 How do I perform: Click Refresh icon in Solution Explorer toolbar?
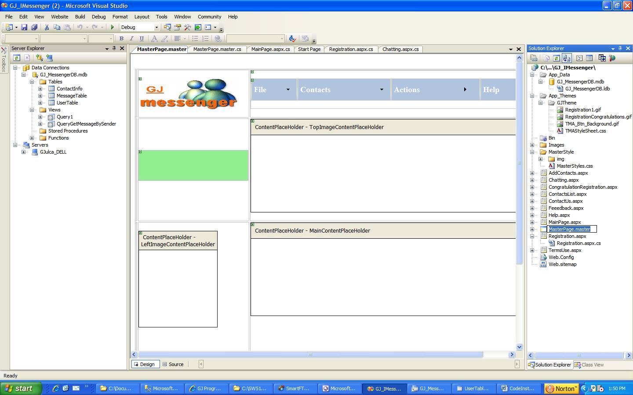tap(556, 58)
